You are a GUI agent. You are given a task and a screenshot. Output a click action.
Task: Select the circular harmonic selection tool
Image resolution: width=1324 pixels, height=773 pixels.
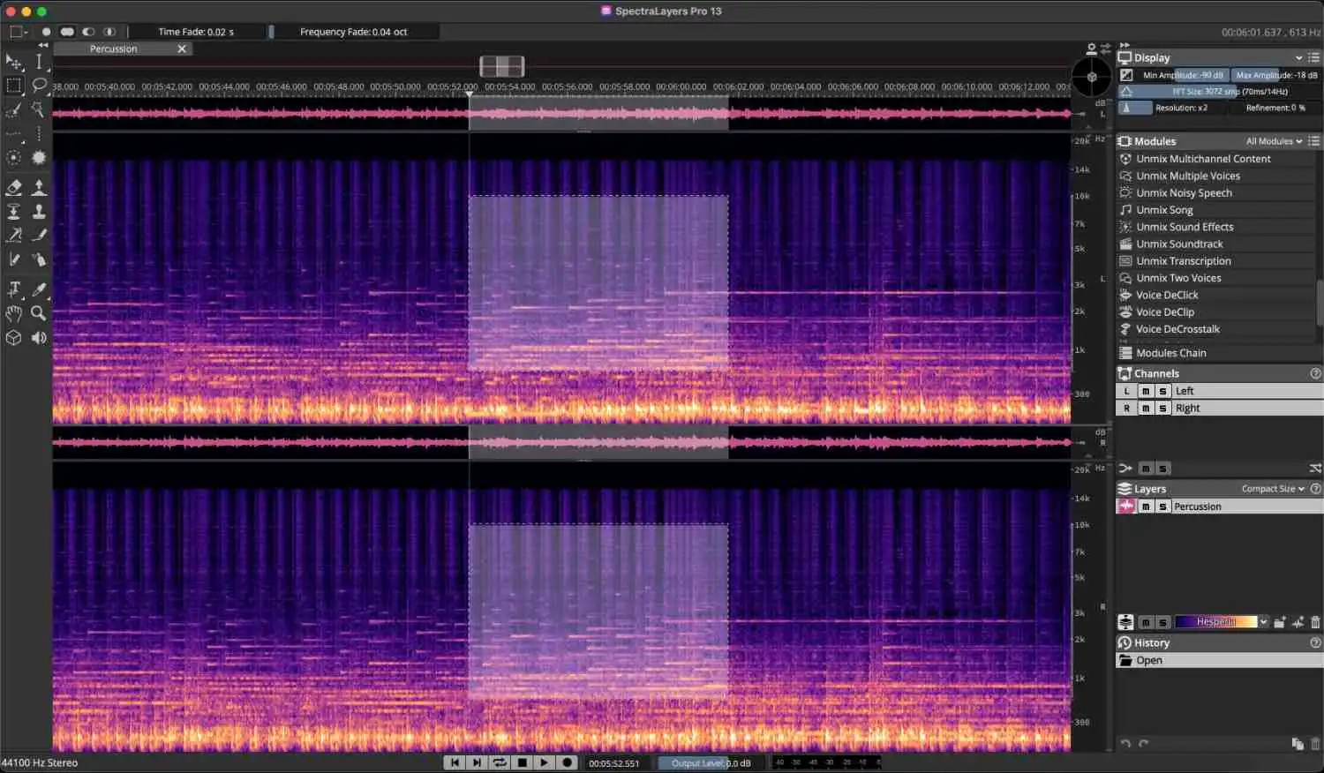click(13, 158)
